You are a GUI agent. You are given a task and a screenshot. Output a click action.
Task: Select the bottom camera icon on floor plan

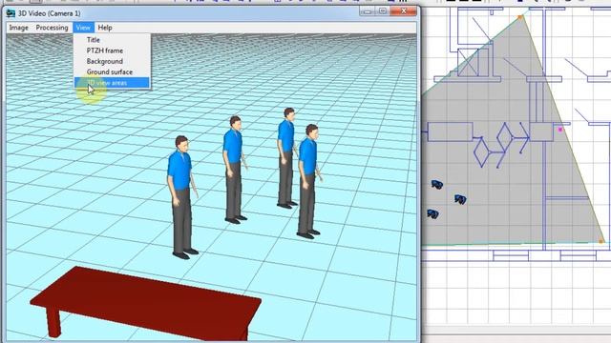point(432,213)
